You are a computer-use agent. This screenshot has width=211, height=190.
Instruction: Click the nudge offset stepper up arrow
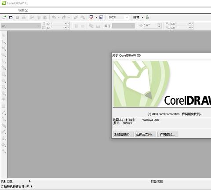coord(159,25)
